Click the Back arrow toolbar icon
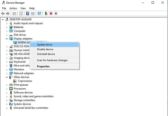The height and width of the screenshot is (116, 168). (3, 14)
